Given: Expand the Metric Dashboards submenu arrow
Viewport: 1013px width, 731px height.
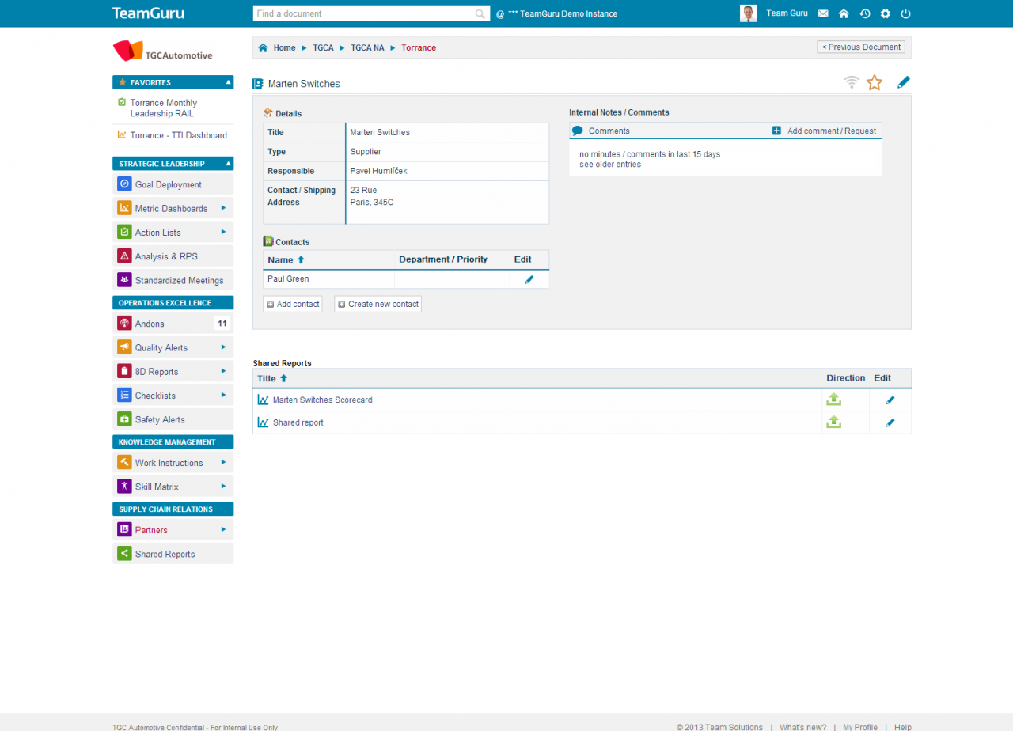Looking at the screenshot, I should click(x=223, y=208).
